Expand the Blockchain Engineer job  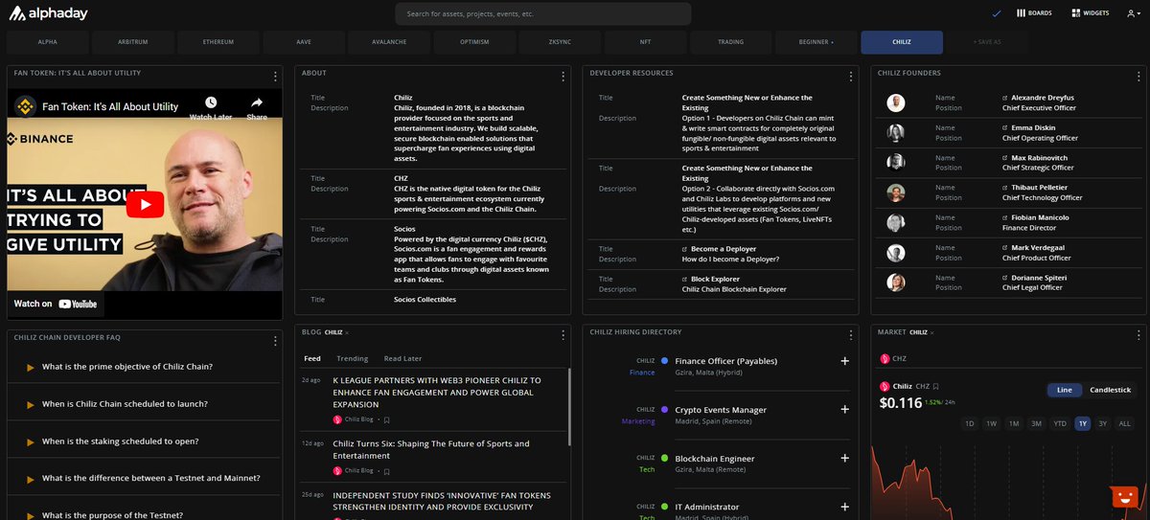point(844,458)
